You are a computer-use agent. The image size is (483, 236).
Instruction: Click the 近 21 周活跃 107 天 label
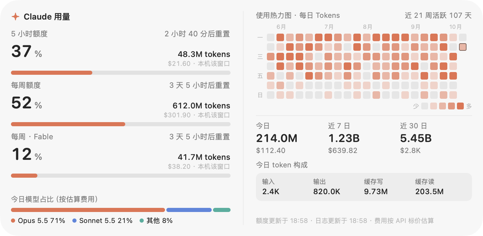click(438, 15)
